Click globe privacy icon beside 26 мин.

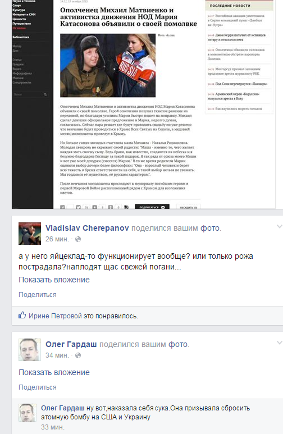[x=78, y=239]
